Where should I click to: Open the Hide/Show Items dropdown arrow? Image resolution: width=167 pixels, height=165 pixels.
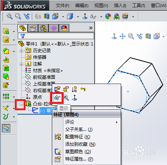coord(101,17)
